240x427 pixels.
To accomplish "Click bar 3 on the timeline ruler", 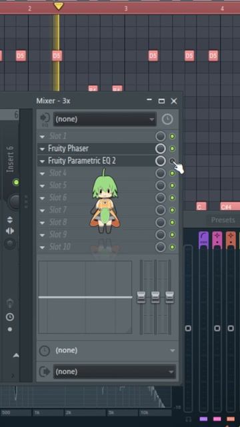I will [x=126, y=9].
